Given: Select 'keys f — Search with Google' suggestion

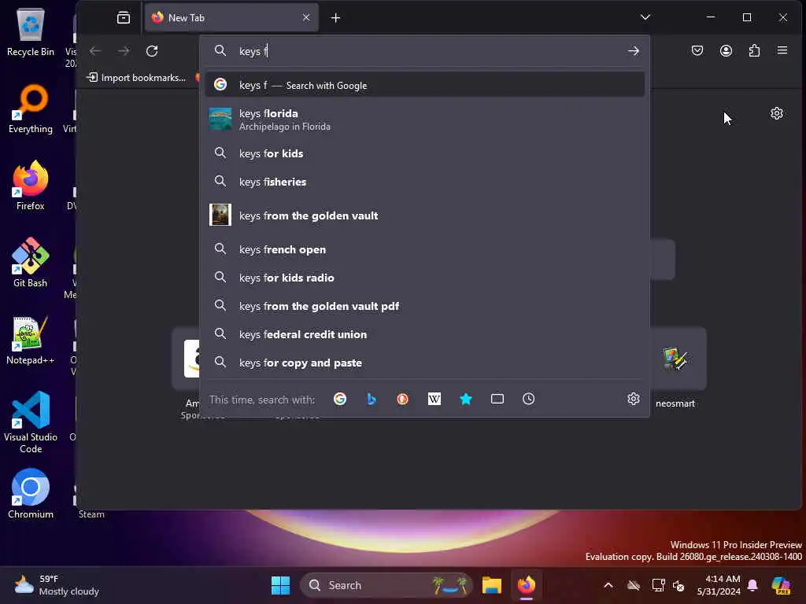Looking at the screenshot, I should [x=424, y=85].
